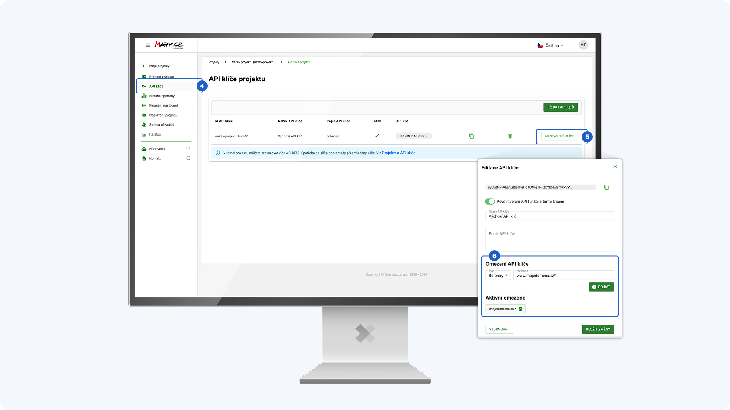This screenshot has width=730, height=410.
Task: Click NASTAVENÍ KLÍČE button
Action: (x=559, y=136)
